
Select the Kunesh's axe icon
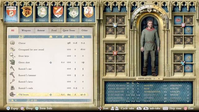[x=12, y=68]
